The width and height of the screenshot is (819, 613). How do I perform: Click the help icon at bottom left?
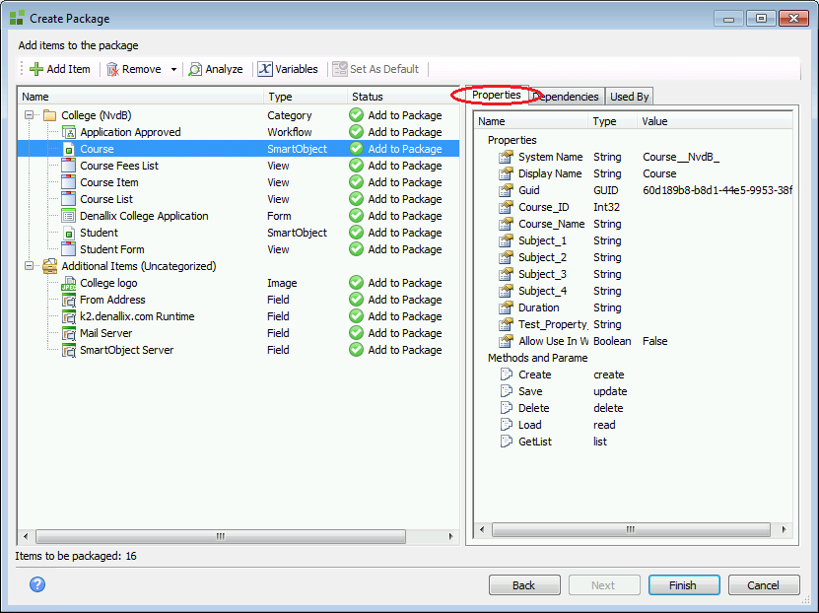(x=36, y=584)
